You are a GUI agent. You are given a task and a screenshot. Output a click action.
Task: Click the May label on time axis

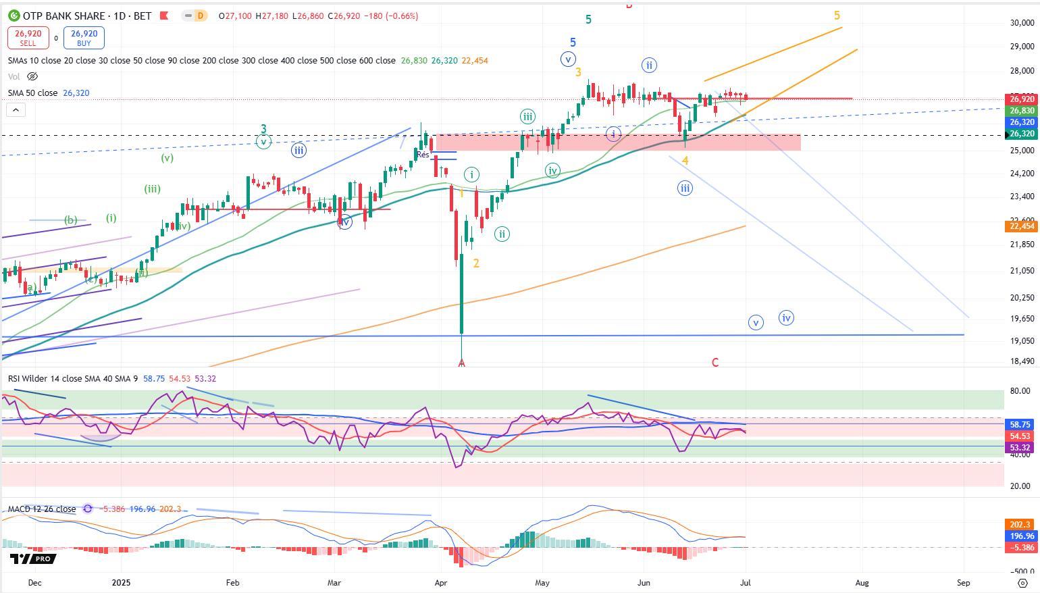(542, 582)
